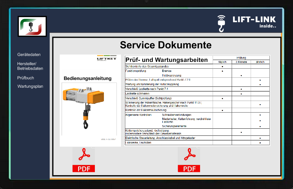This screenshot has width=293, height=189.
Task: Click the LIFT-LINK crane hook wireless icon
Action: pyautogui.click(x=221, y=23)
